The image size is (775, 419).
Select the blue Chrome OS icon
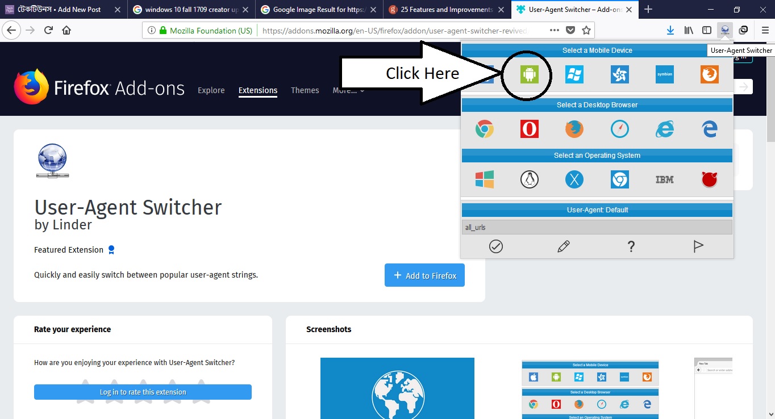(619, 179)
